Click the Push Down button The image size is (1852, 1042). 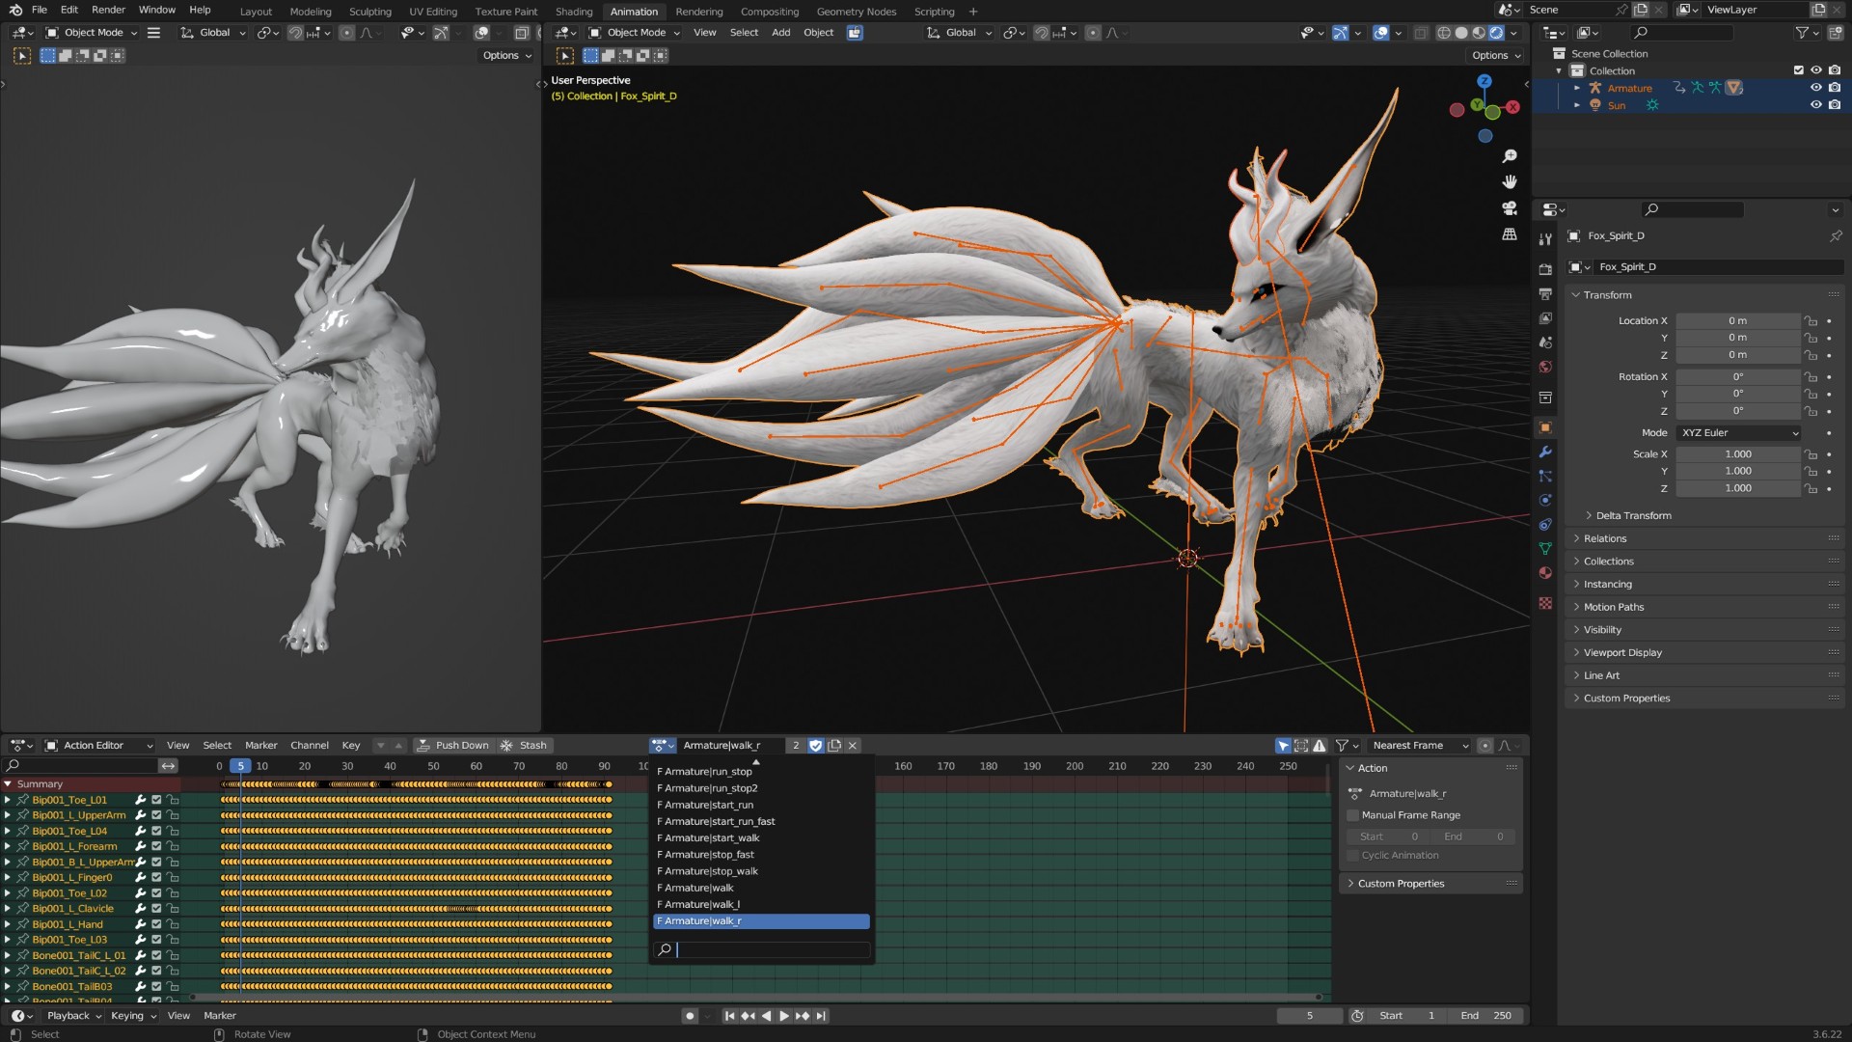coord(452,746)
